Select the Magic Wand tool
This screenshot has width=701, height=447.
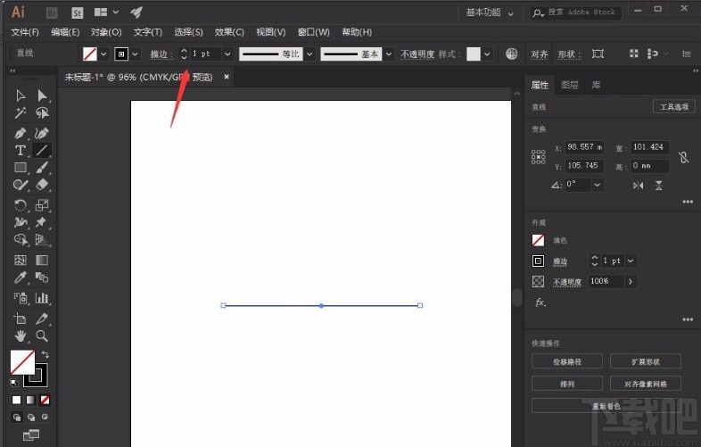[x=21, y=112]
